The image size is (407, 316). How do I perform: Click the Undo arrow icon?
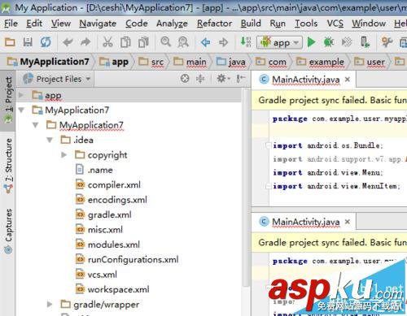pos(68,42)
